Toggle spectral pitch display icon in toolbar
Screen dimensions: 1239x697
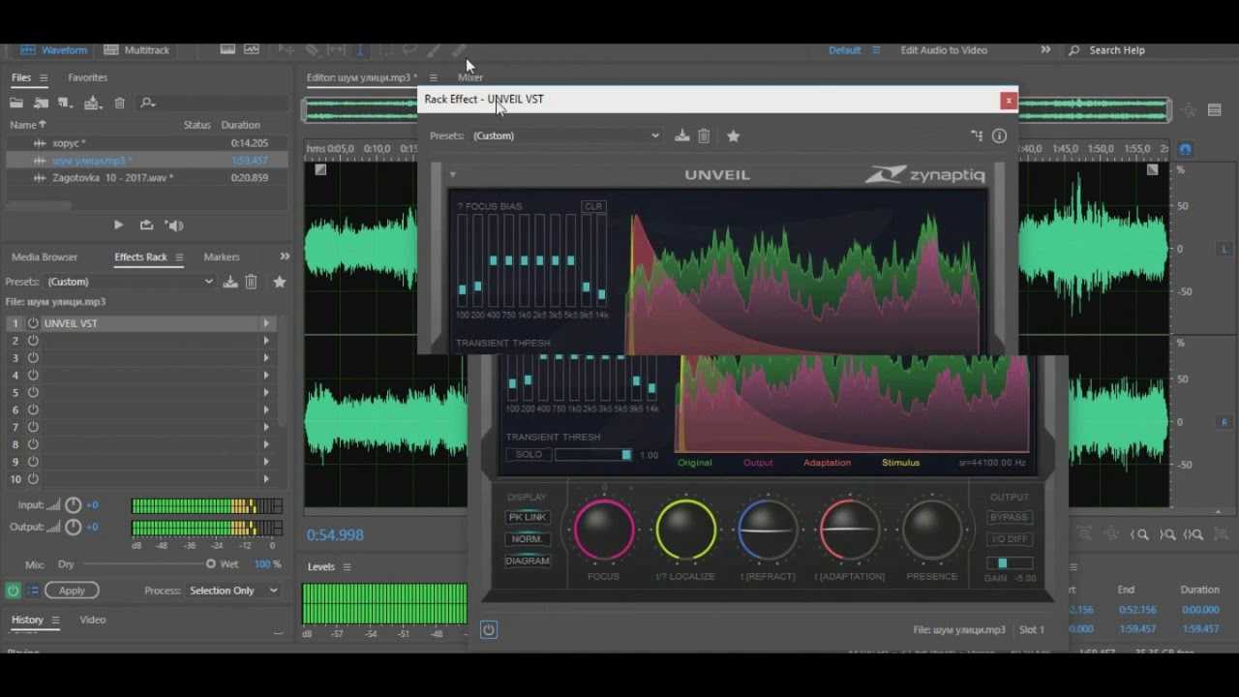(x=252, y=49)
